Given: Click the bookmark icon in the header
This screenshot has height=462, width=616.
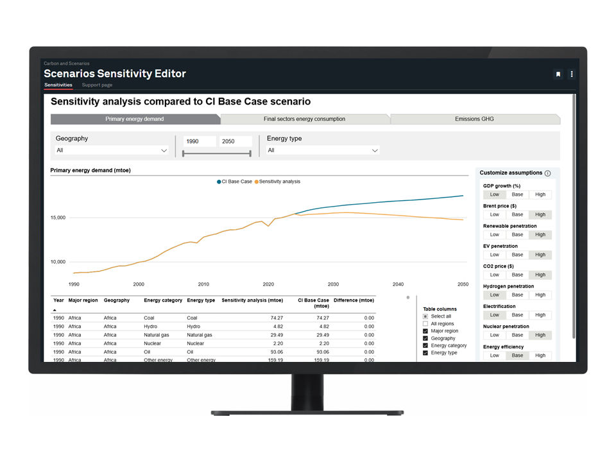Looking at the screenshot, I should pyautogui.click(x=558, y=74).
